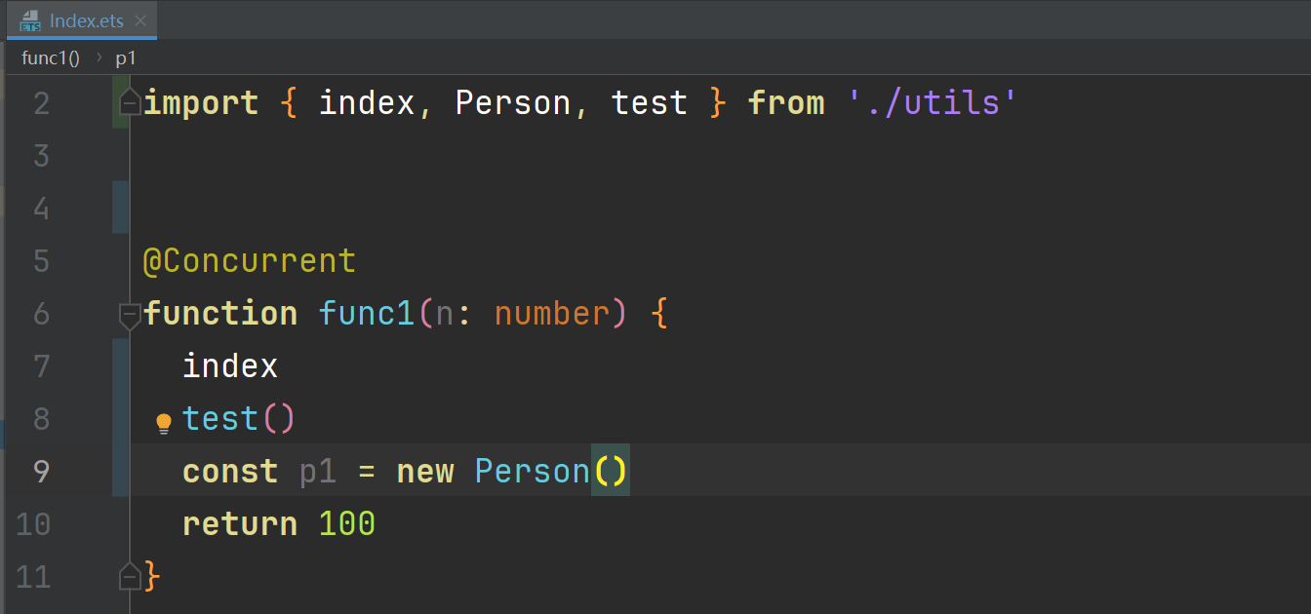The image size is (1311, 614).
Task: Click the p1 breadcrumb item
Action: click(126, 58)
